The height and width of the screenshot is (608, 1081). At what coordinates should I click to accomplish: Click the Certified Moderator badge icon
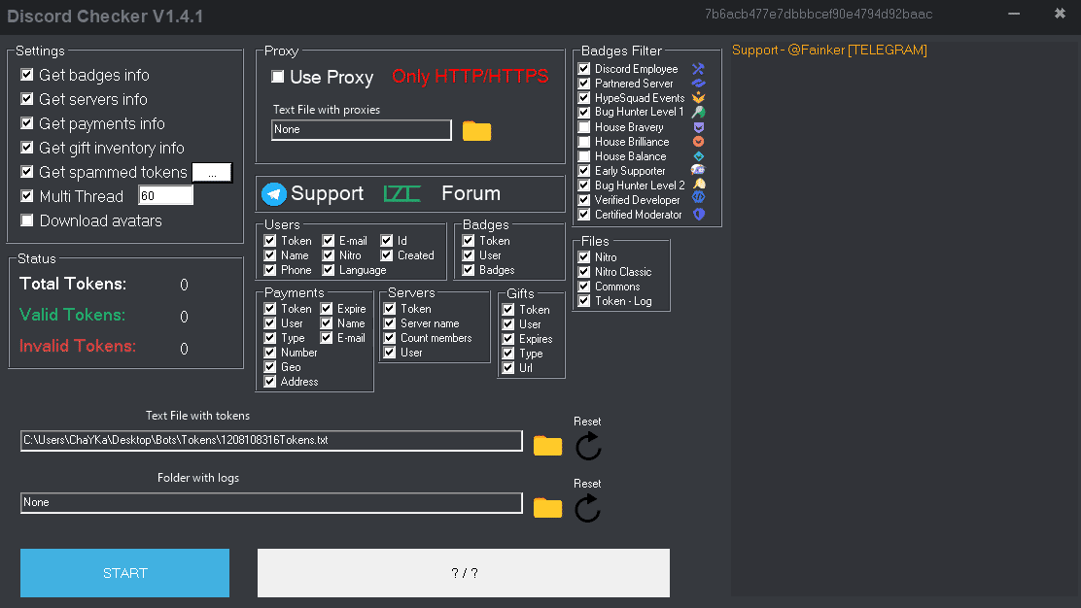pos(698,214)
